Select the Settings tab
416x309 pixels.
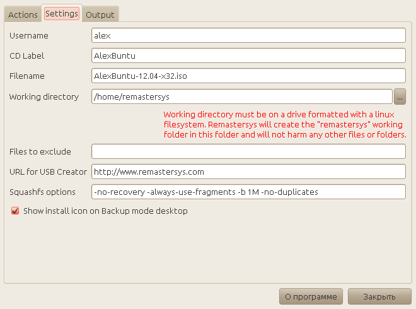tap(61, 13)
